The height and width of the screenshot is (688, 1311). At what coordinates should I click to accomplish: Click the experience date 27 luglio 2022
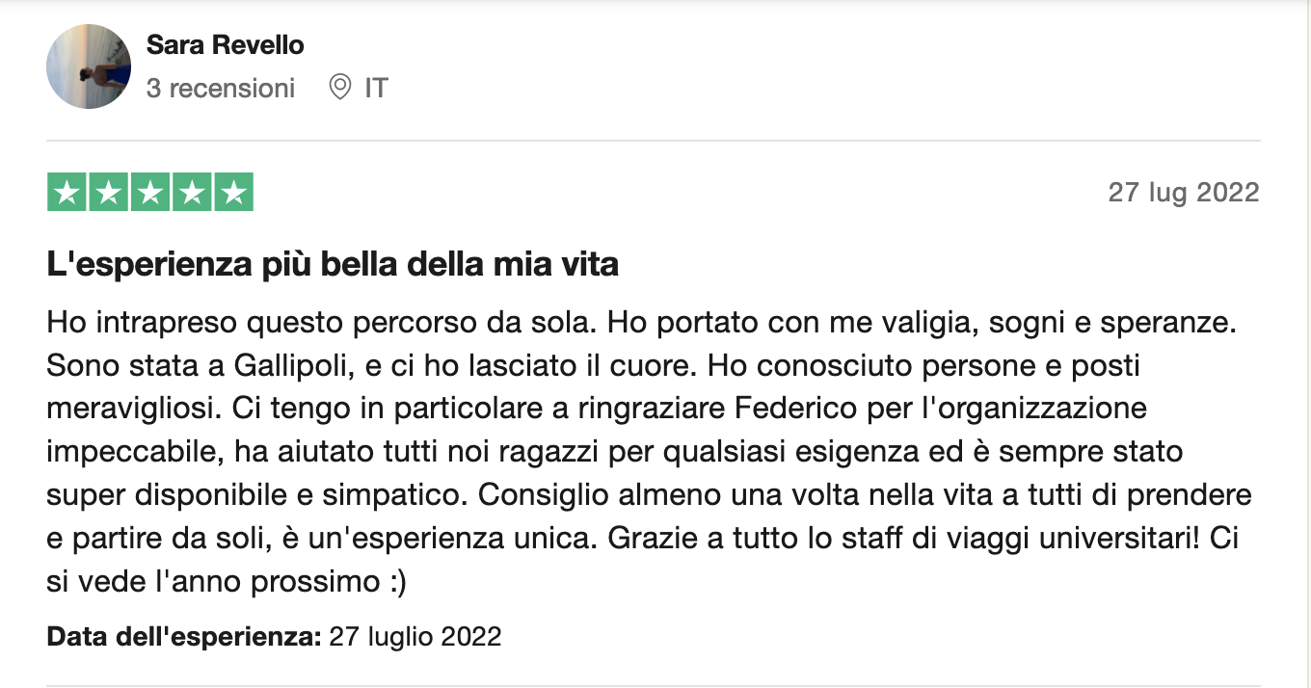(415, 637)
